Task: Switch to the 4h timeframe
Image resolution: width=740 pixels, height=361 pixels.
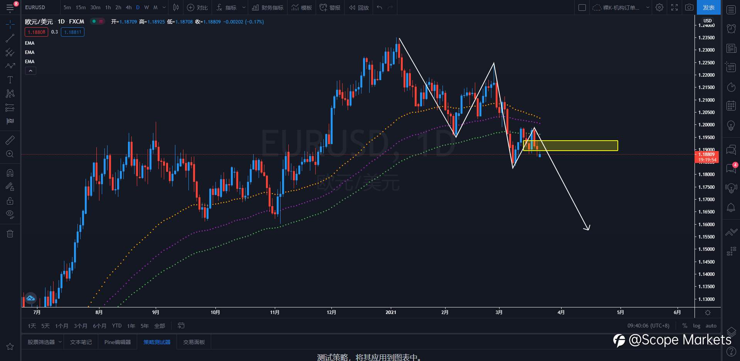Action: pos(129,7)
